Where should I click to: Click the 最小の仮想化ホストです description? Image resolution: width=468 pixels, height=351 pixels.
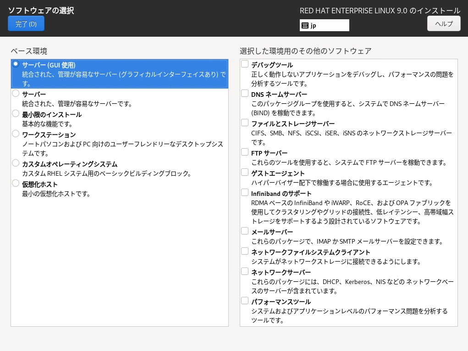56,194
